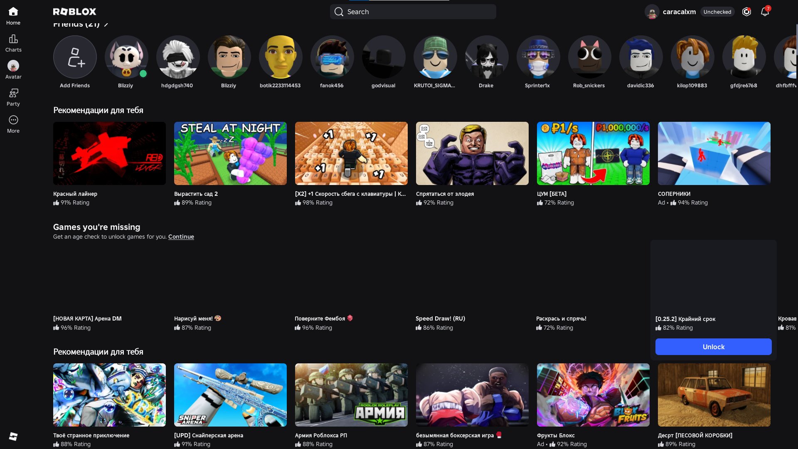The height and width of the screenshot is (449, 798).
Task: Open friend hdgdgsh740 avatar
Action: (178, 57)
